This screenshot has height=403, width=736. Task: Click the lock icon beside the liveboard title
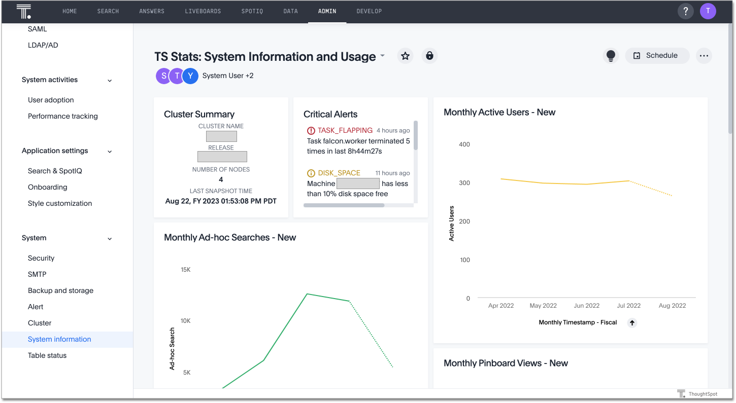coord(429,56)
